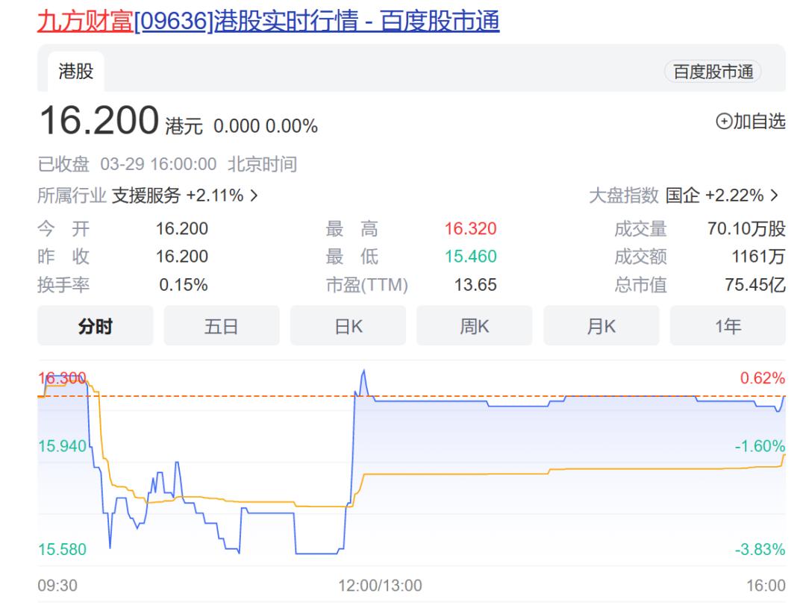Open the 月K monthly chart view
806x605 pixels.
pos(602,325)
